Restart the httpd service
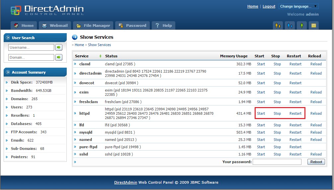The image size is (334, 190). coord(295,114)
